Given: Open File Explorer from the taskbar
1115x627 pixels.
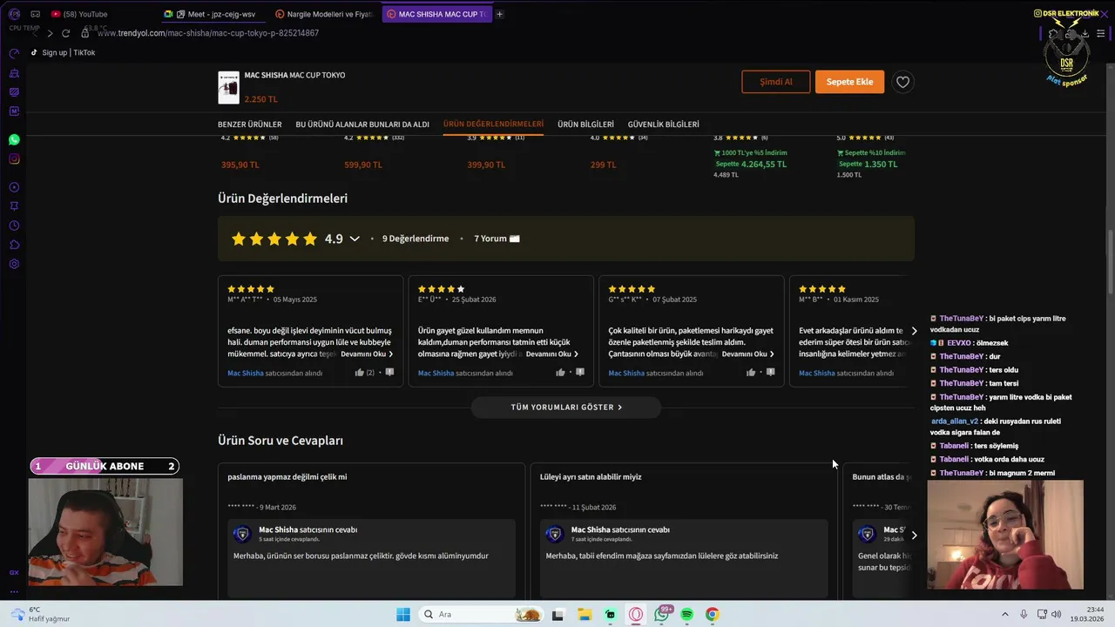Looking at the screenshot, I should click(585, 615).
